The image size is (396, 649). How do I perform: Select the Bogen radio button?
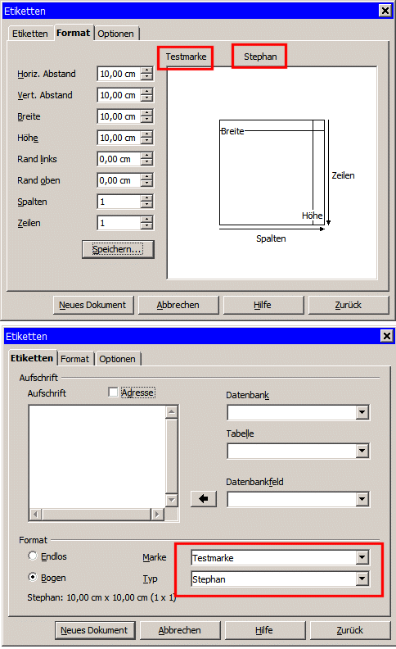click(32, 577)
